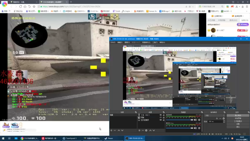Open the Windows Start menu

(3, 138)
